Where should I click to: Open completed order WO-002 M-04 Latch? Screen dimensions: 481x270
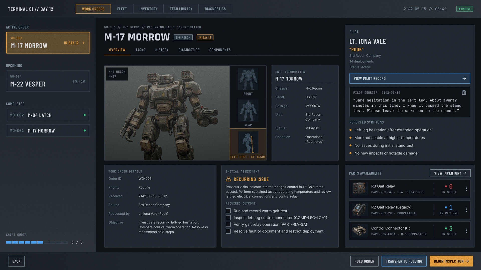coord(48,115)
